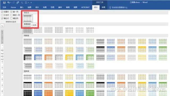
Task: Open the Customize Quick Access Toolbar arrow
Action: click(31, 3)
